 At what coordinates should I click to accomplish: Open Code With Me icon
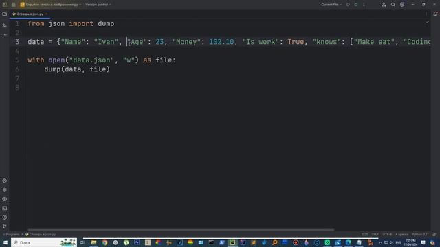(384, 5)
